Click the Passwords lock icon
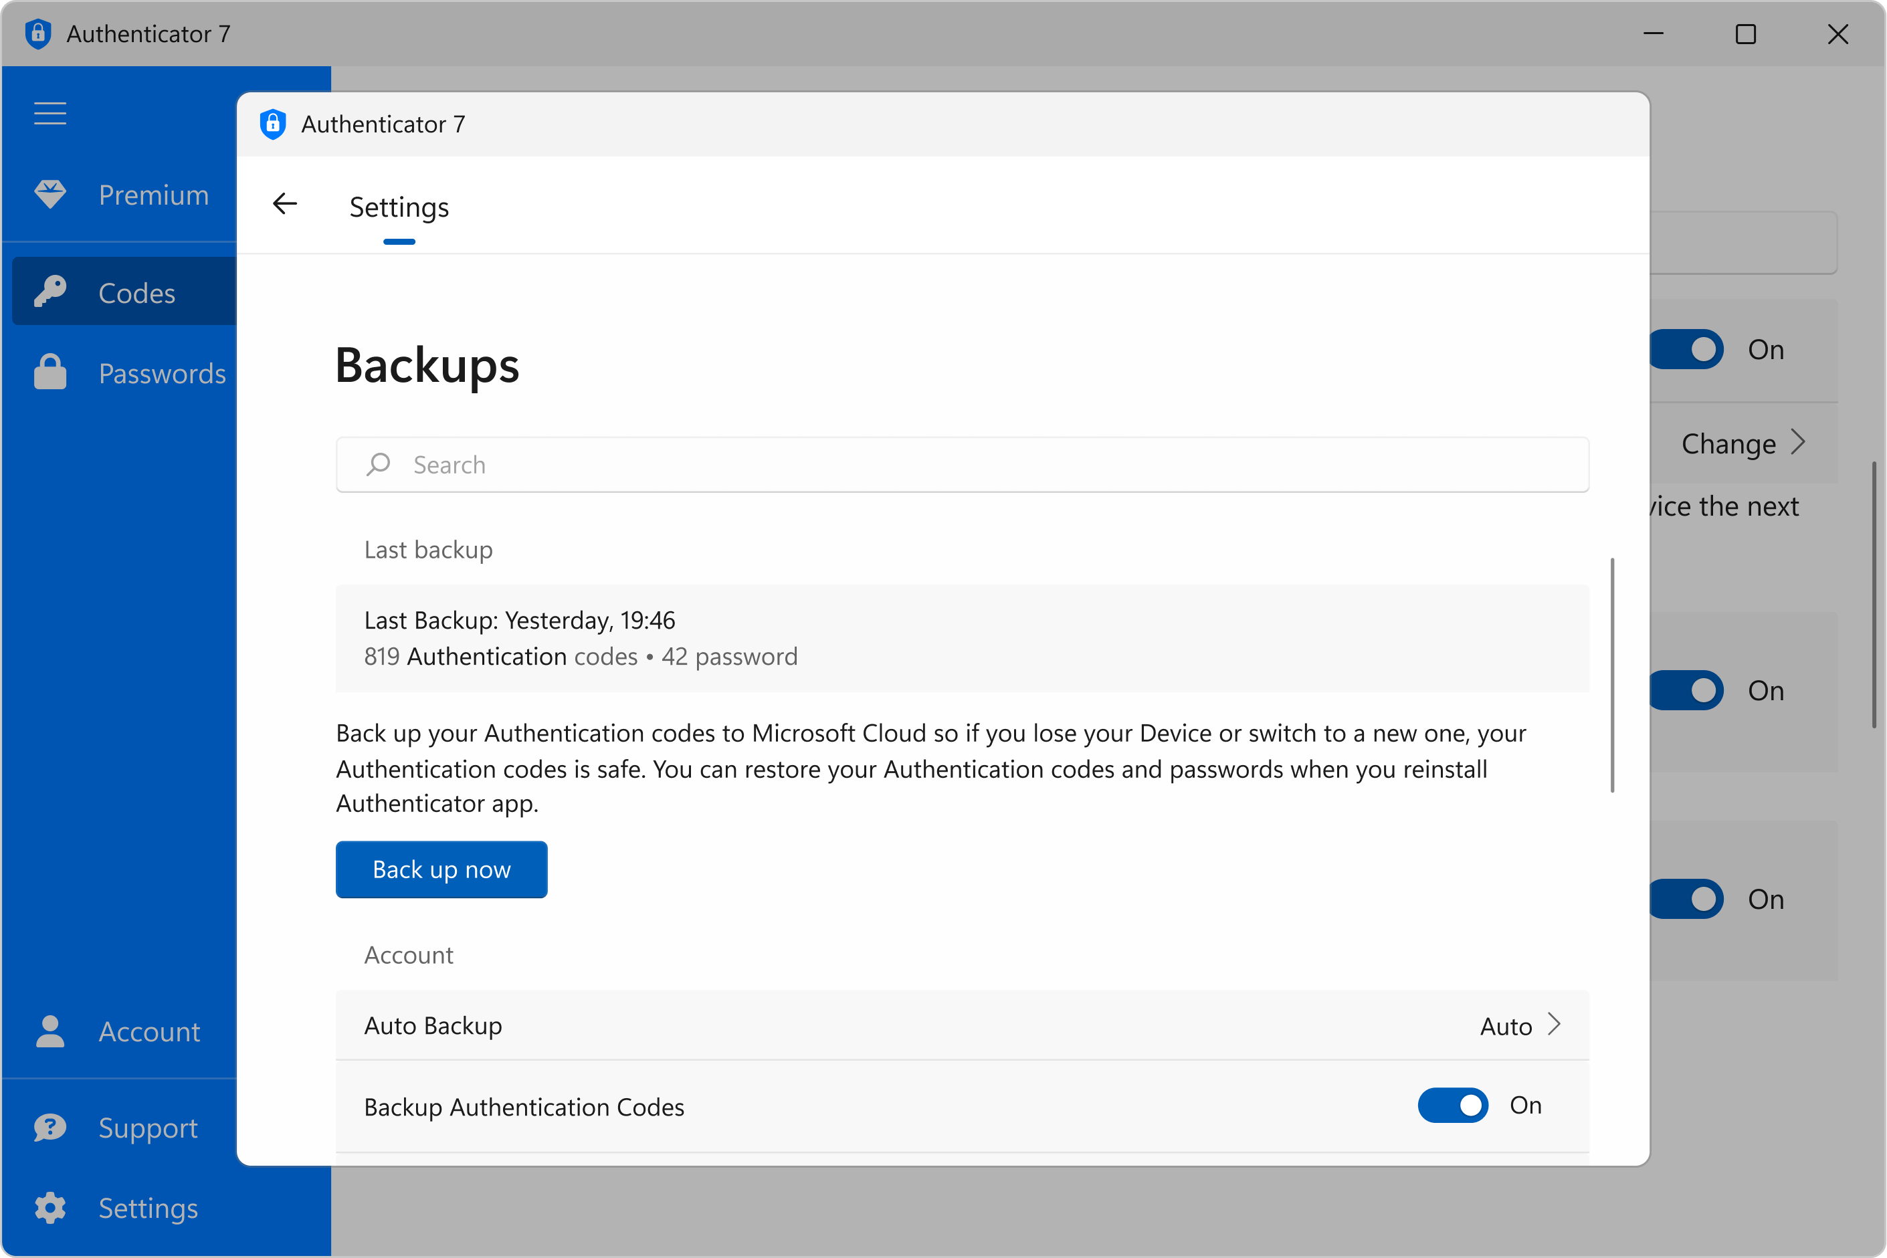The height and width of the screenshot is (1258, 1887). (49, 373)
